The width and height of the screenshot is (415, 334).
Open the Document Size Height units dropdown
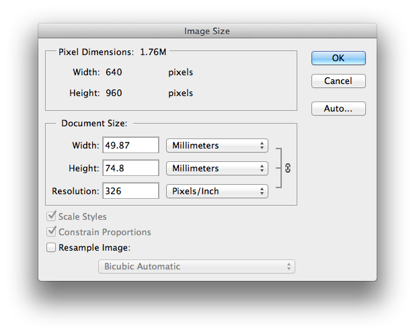217,168
